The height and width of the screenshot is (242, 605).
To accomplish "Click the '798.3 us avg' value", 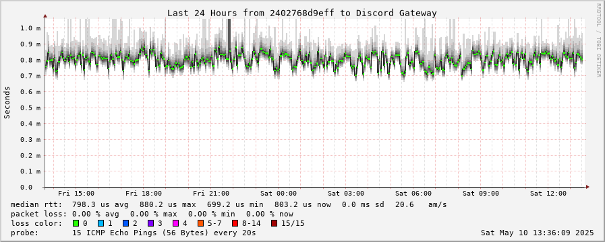I will coord(100,204).
